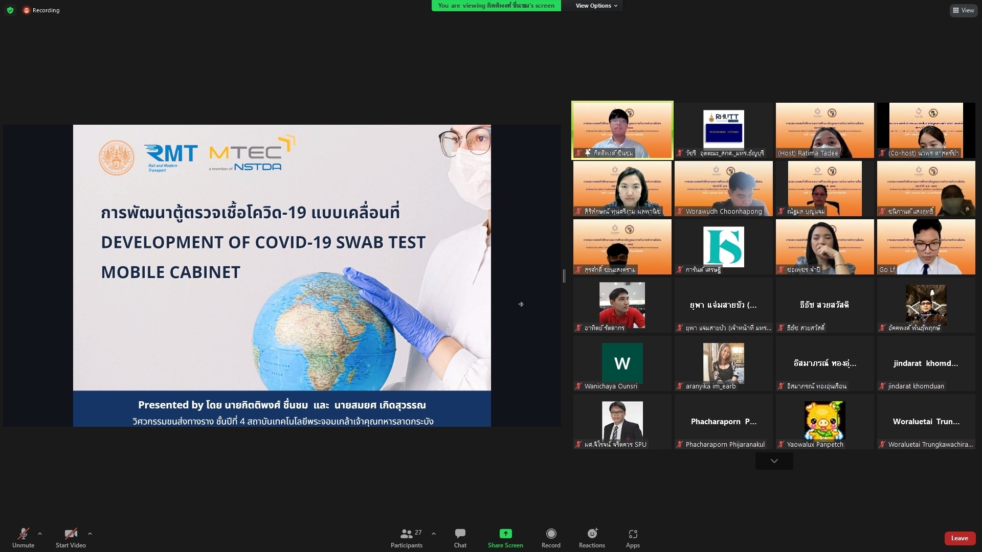Image resolution: width=982 pixels, height=552 pixels.
Task: Show next page of participant videos
Action: [774, 461]
